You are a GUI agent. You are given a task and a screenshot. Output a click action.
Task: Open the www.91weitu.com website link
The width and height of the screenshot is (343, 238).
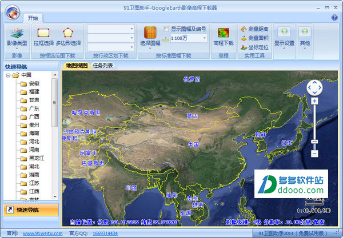[43, 233]
